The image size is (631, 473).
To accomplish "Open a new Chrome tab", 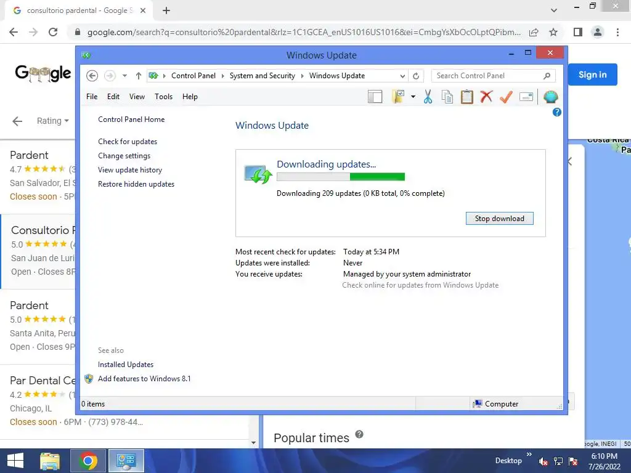I will pyautogui.click(x=166, y=10).
